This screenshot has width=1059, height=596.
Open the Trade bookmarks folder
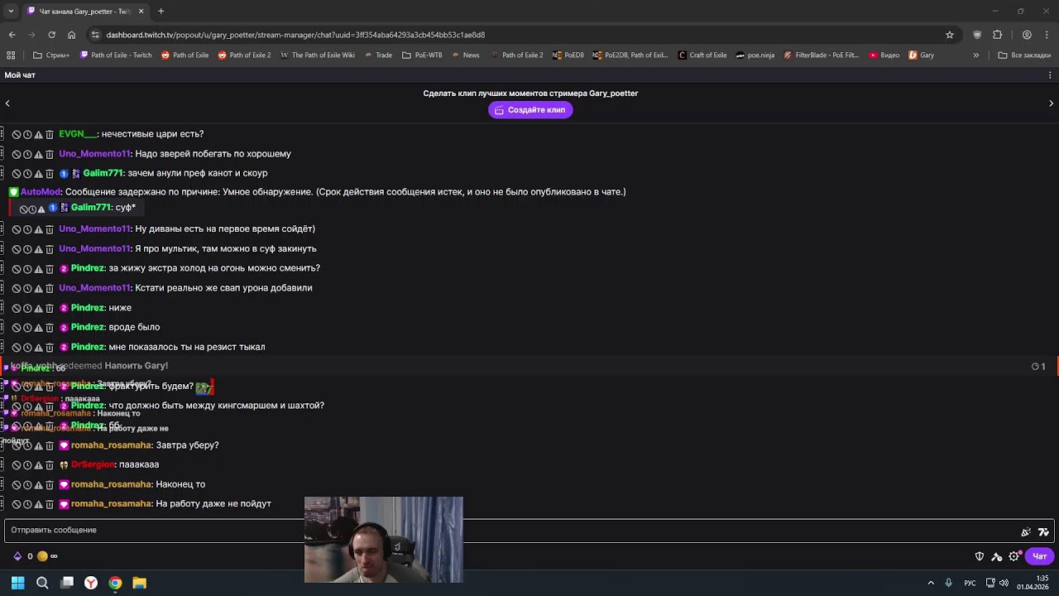coord(378,55)
